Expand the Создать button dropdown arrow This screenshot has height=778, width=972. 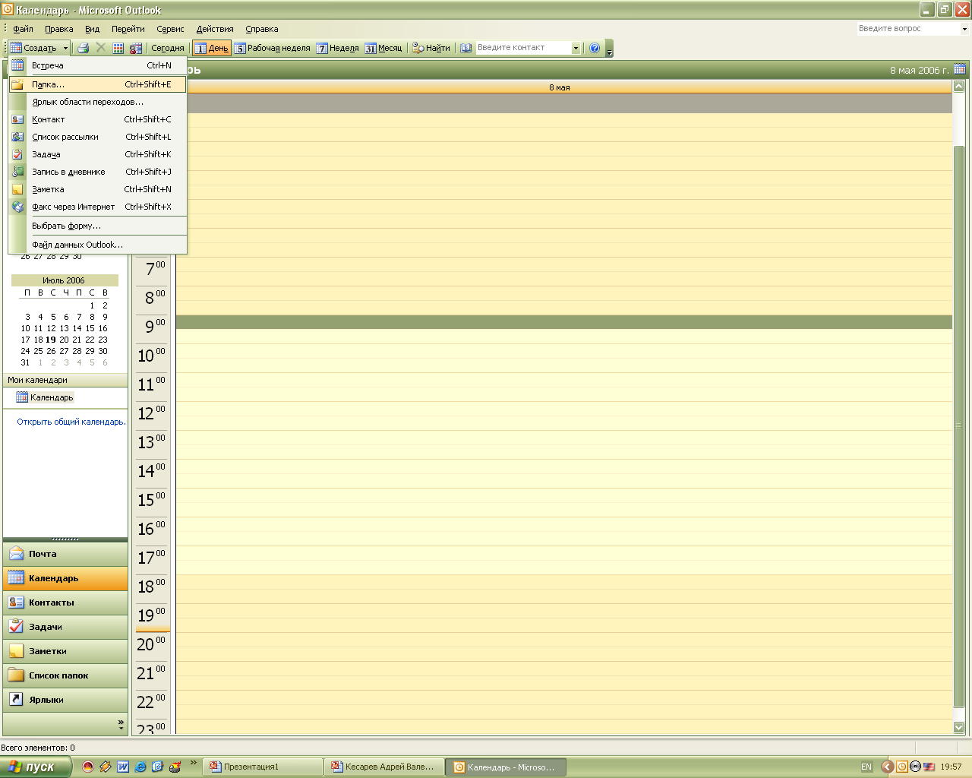tap(65, 48)
